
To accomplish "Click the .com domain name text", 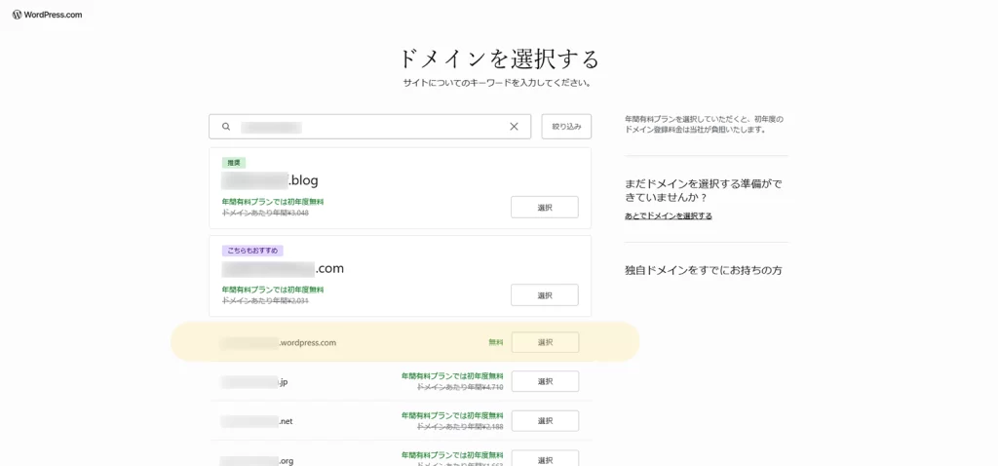I will [283, 268].
